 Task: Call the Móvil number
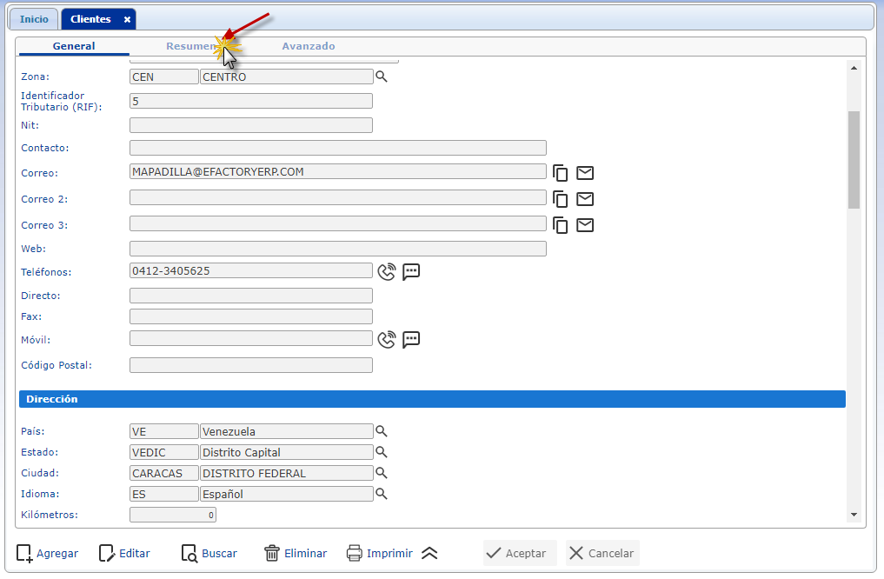click(387, 339)
